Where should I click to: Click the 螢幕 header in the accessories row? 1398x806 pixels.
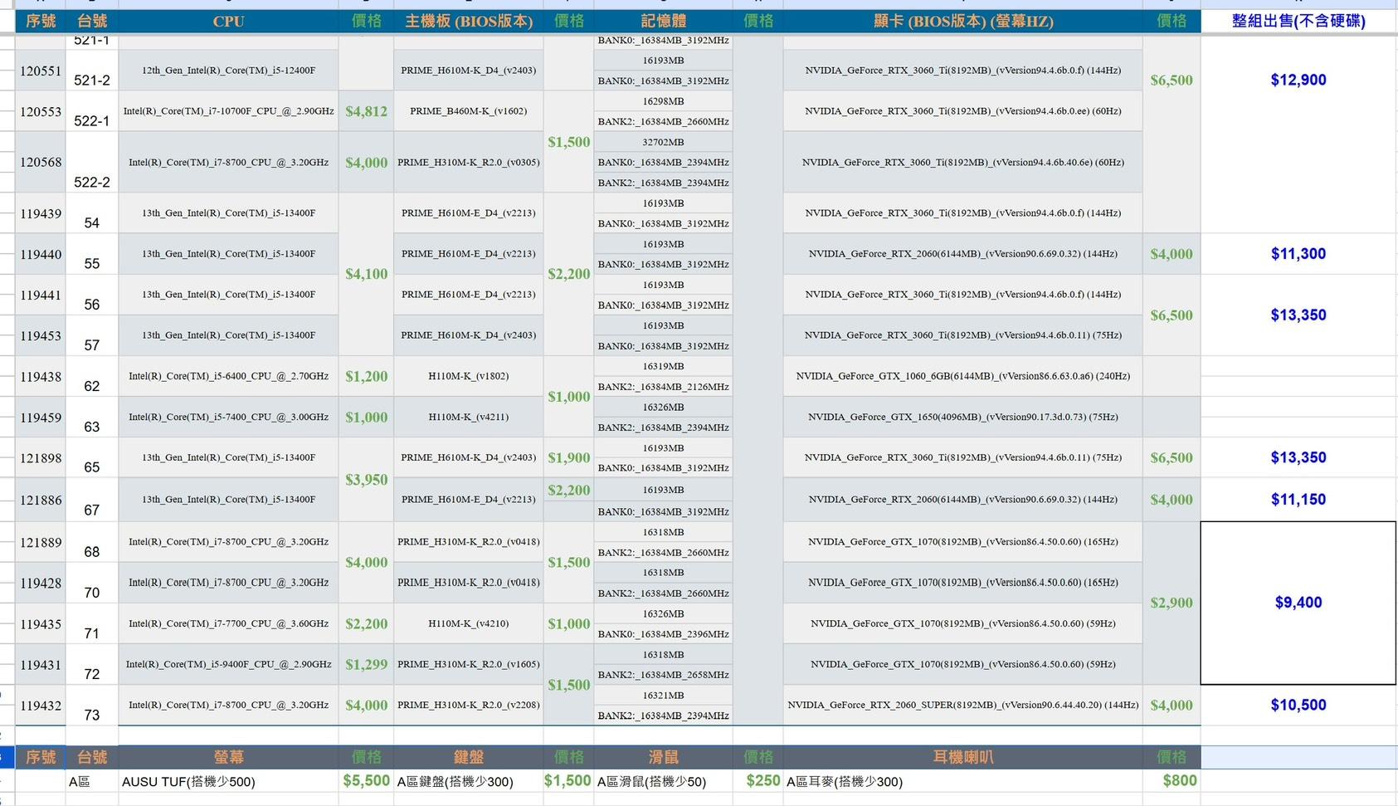click(x=228, y=757)
